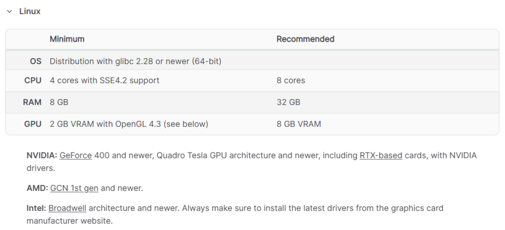This screenshot has width=505, height=230.
Task: Click the recommended 32 GB RAM cell
Action: point(288,103)
